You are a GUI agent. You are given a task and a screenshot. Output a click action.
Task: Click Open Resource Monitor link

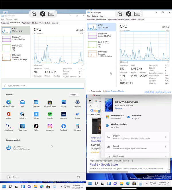pos(114,91)
